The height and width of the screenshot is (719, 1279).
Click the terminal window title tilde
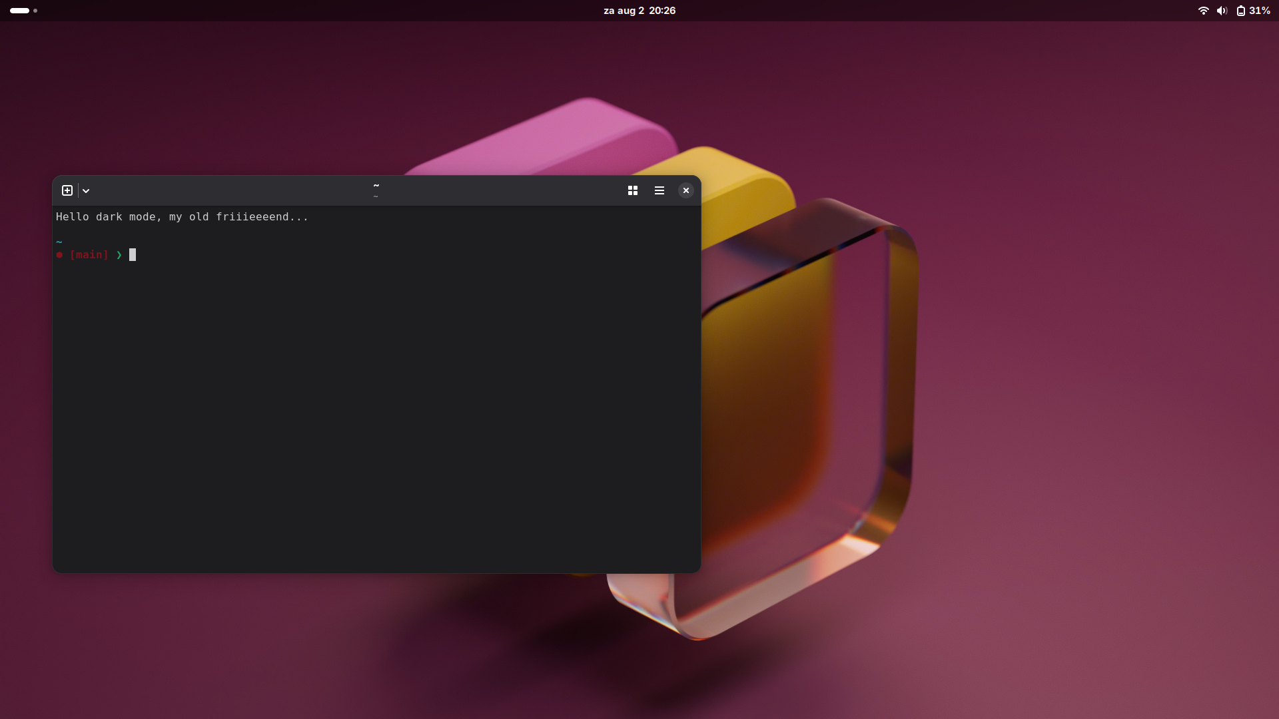click(x=376, y=186)
